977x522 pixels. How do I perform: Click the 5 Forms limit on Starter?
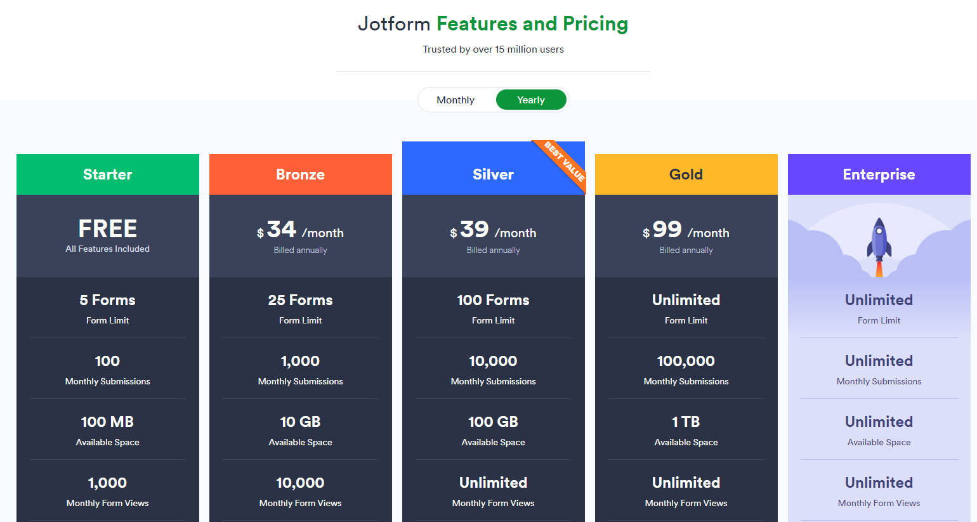108,300
